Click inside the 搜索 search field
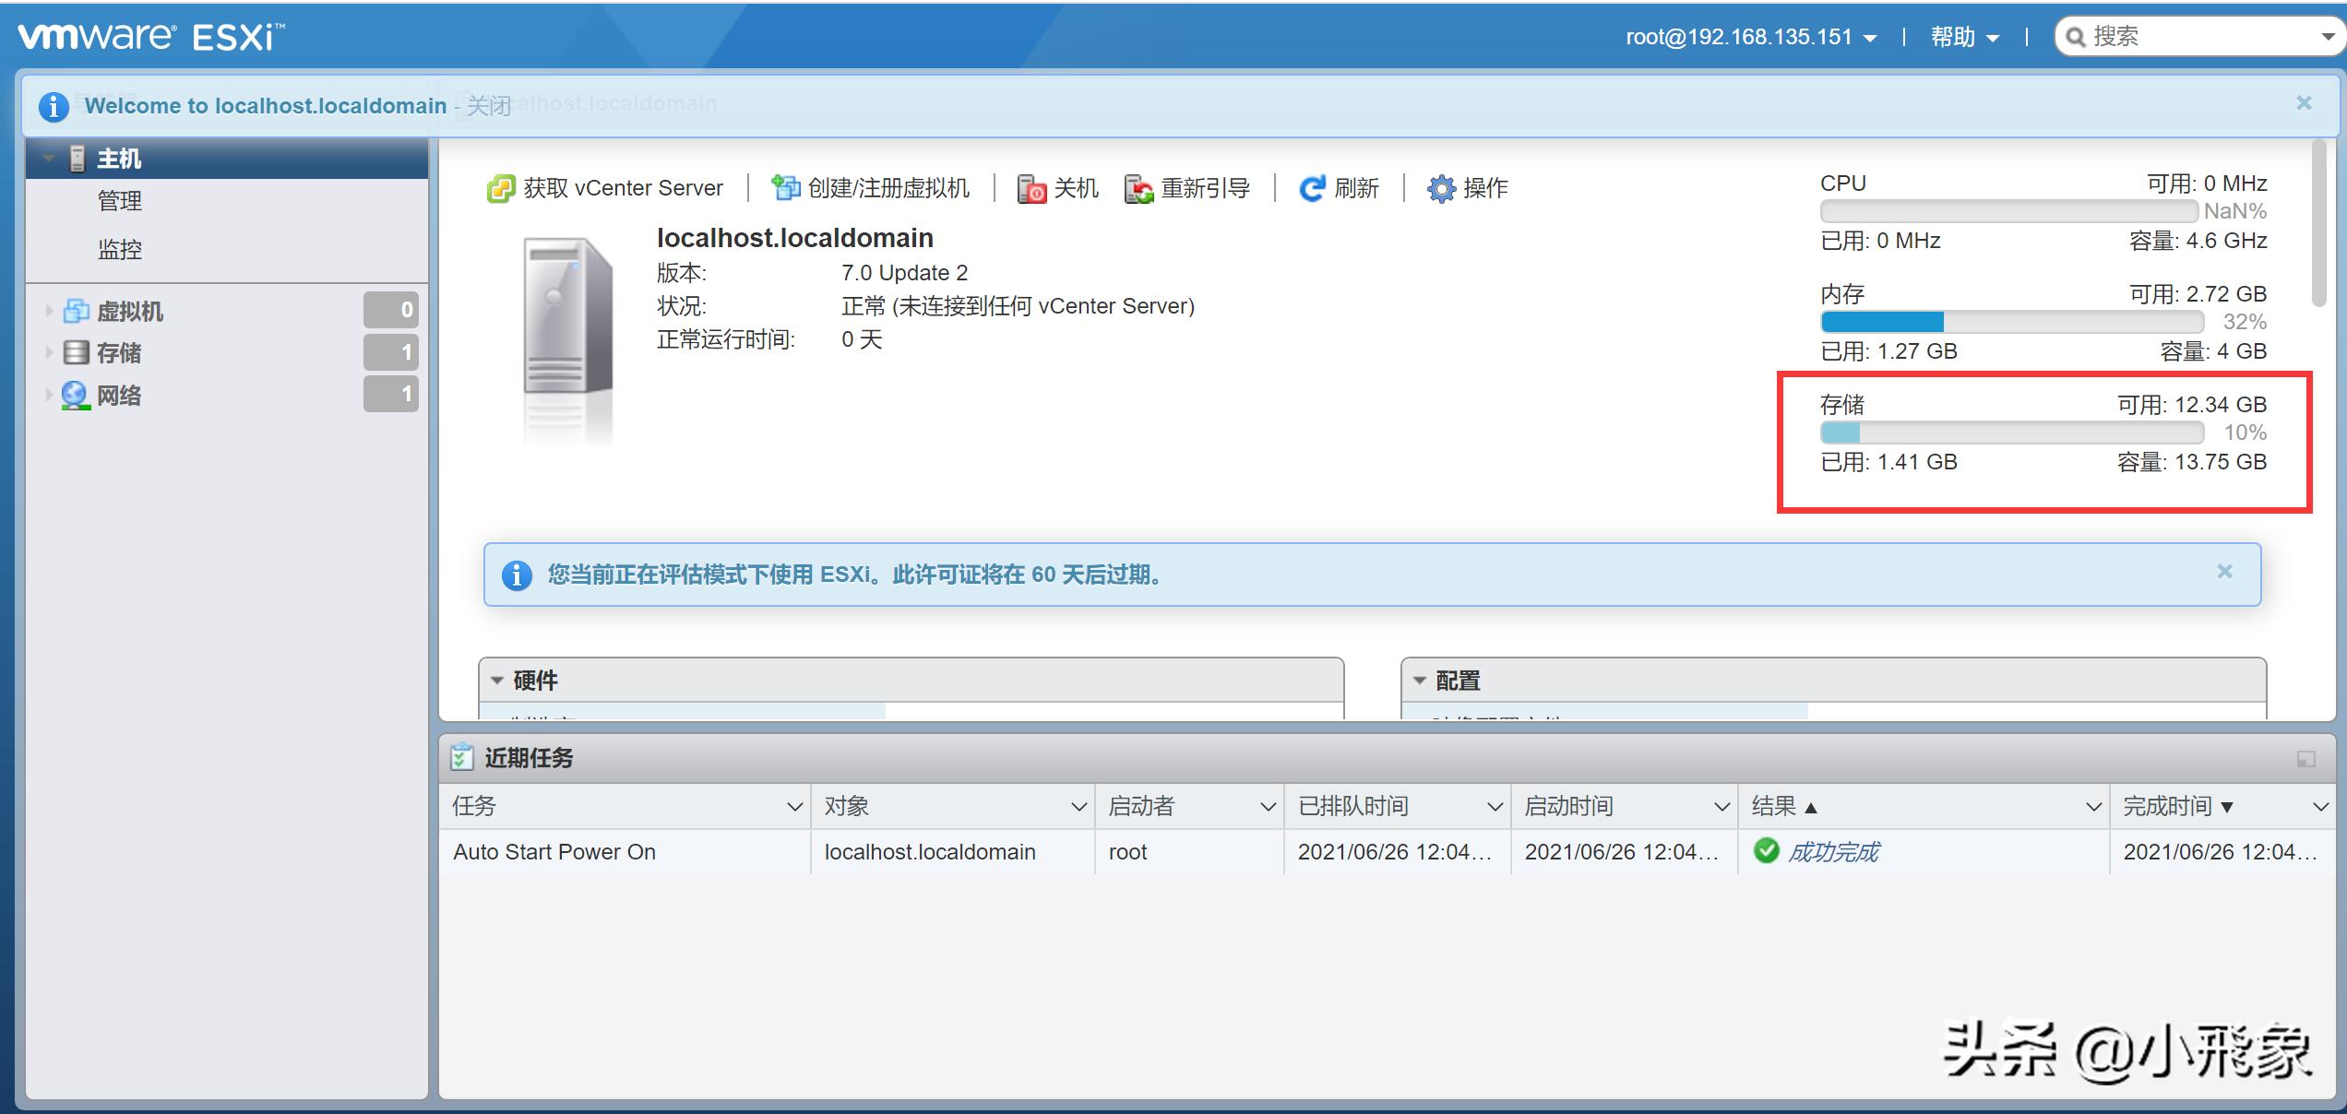This screenshot has height=1114, width=2347. (x=2196, y=36)
